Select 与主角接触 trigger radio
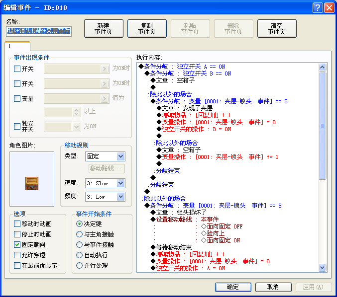The image size is (337, 297). (79, 234)
